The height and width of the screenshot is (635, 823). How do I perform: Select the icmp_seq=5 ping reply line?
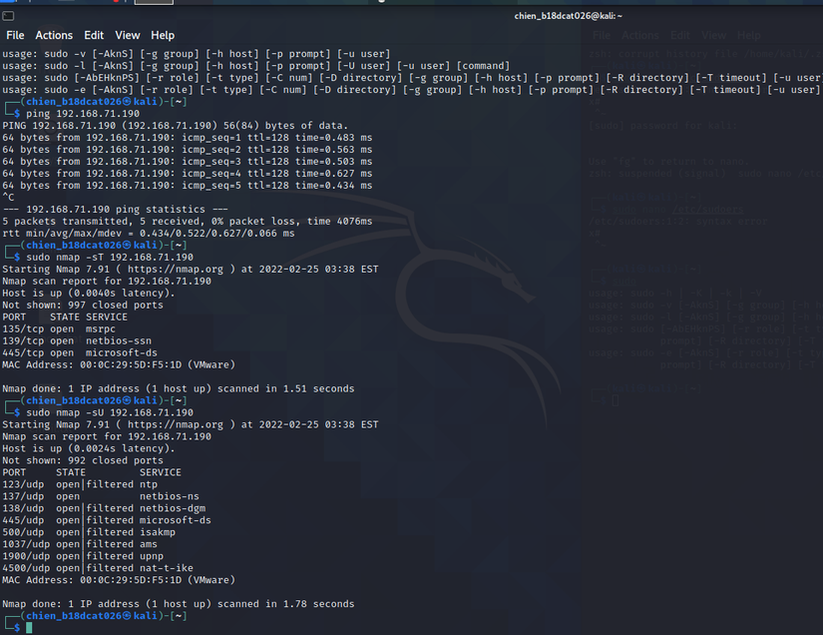pos(188,186)
